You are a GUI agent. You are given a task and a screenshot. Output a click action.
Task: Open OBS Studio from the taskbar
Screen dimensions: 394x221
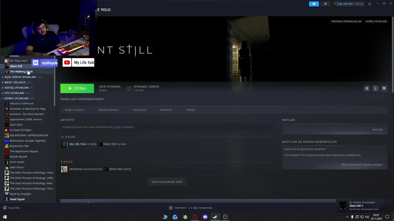225,217
